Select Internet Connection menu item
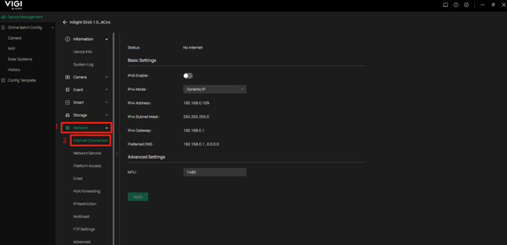This screenshot has width=507, height=245. click(x=90, y=141)
